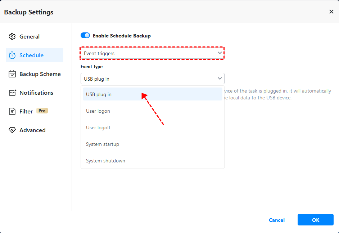Click the Schedule clock icon
339x233 pixels.
(x=12, y=55)
